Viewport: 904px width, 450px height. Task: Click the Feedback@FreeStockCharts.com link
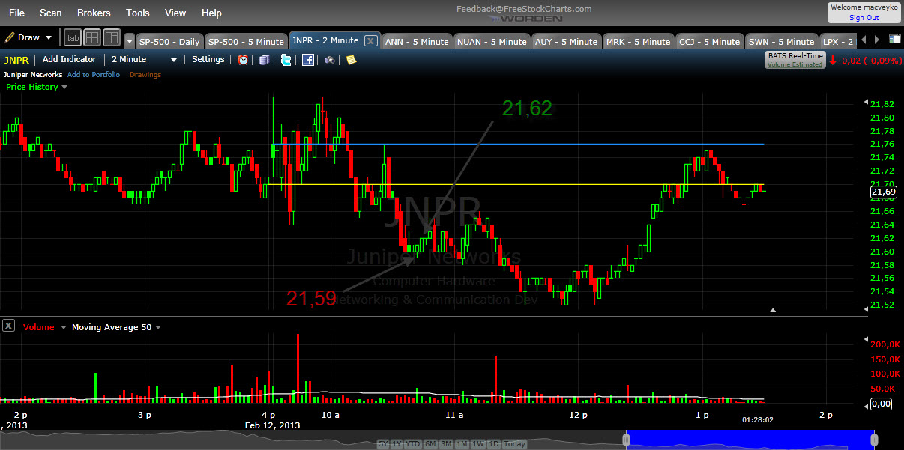[524, 9]
